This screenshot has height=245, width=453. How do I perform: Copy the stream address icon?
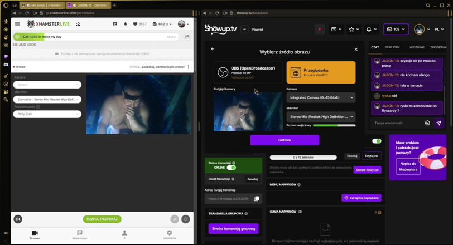click(x=256, y=199)
